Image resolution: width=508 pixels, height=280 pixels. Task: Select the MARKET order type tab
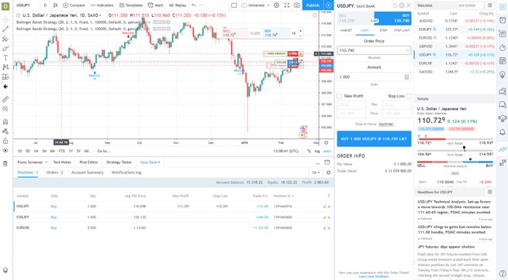[x=346, y=30]
